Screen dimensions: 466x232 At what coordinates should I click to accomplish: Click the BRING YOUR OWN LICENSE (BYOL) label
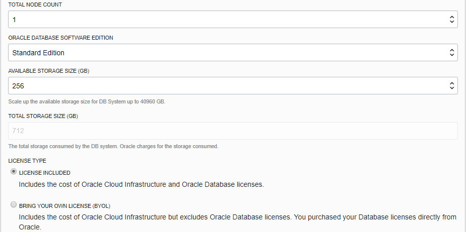tap(64, 206)
